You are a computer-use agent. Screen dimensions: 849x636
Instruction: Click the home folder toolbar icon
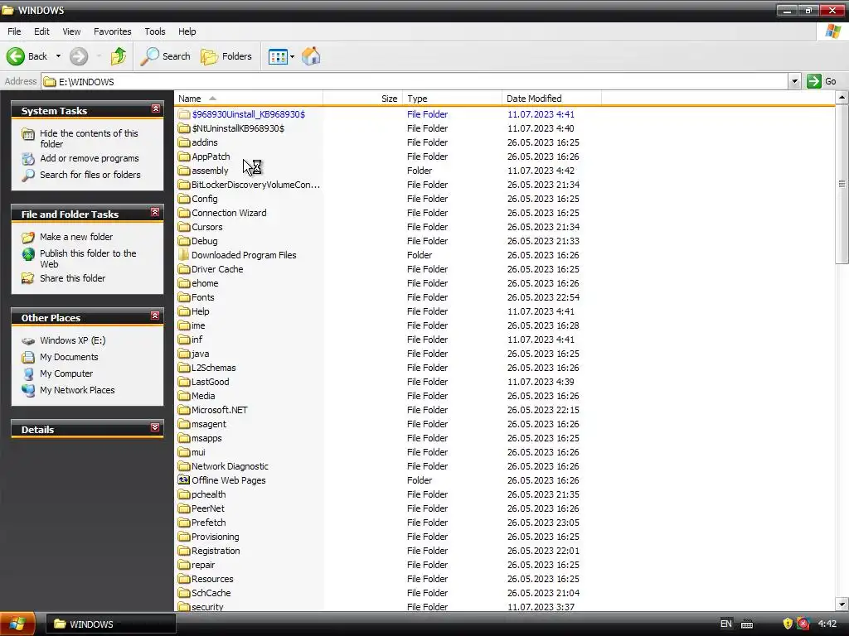point(311,56)
